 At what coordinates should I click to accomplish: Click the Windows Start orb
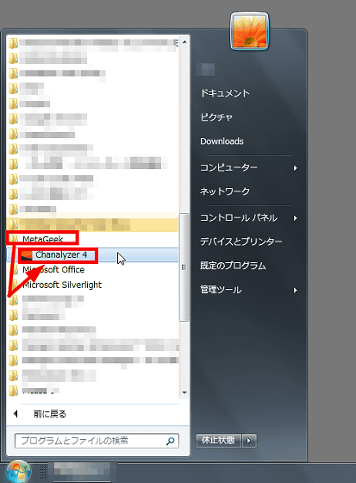[18, 472]
